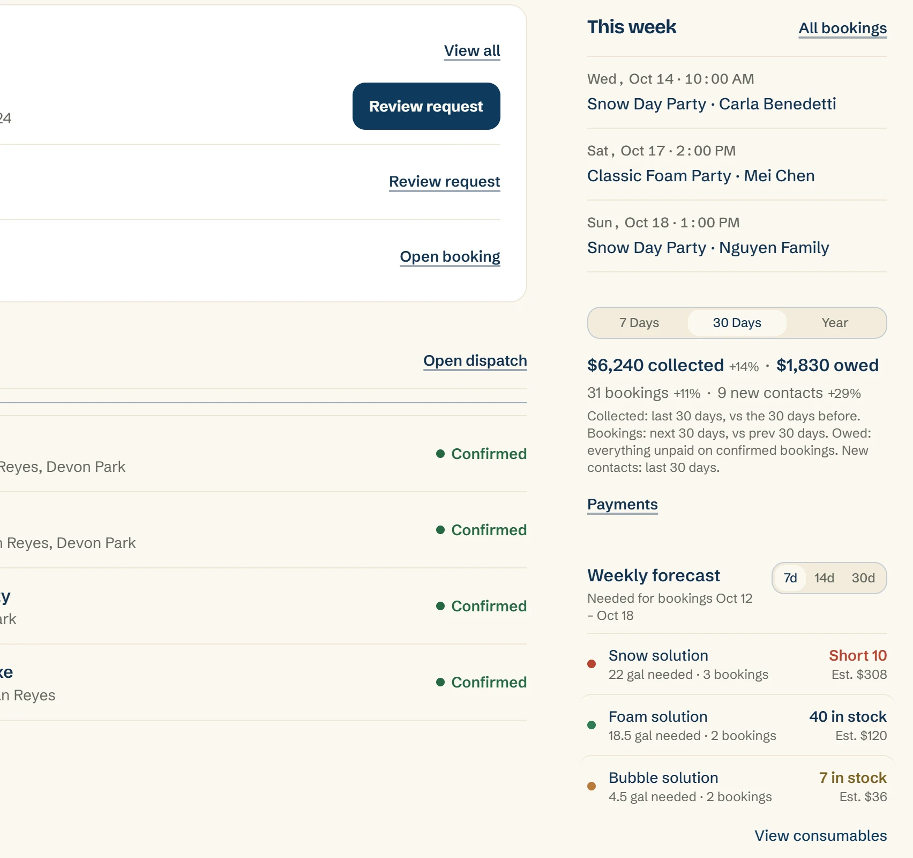Click the Weekly forecast heading
Image resolution: width=913 pixels, height=858 pixels.
coord(653,575)
